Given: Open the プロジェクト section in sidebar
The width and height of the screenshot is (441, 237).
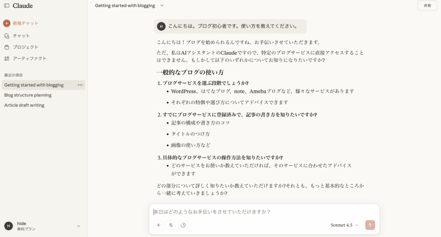Looking at the screenshot, I should coord(25,47).
